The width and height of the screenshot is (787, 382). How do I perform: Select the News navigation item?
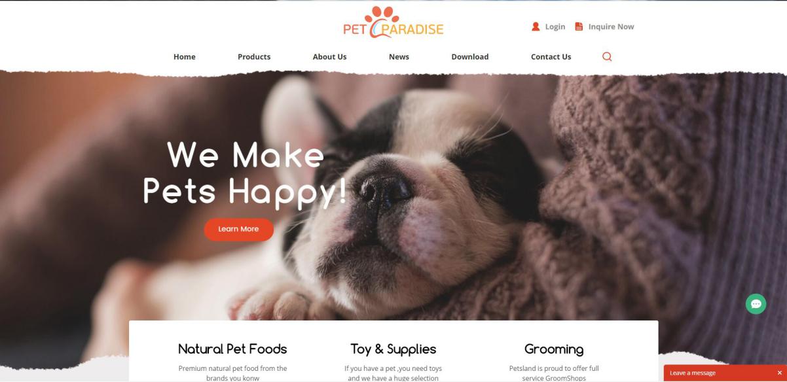point(399,57)
